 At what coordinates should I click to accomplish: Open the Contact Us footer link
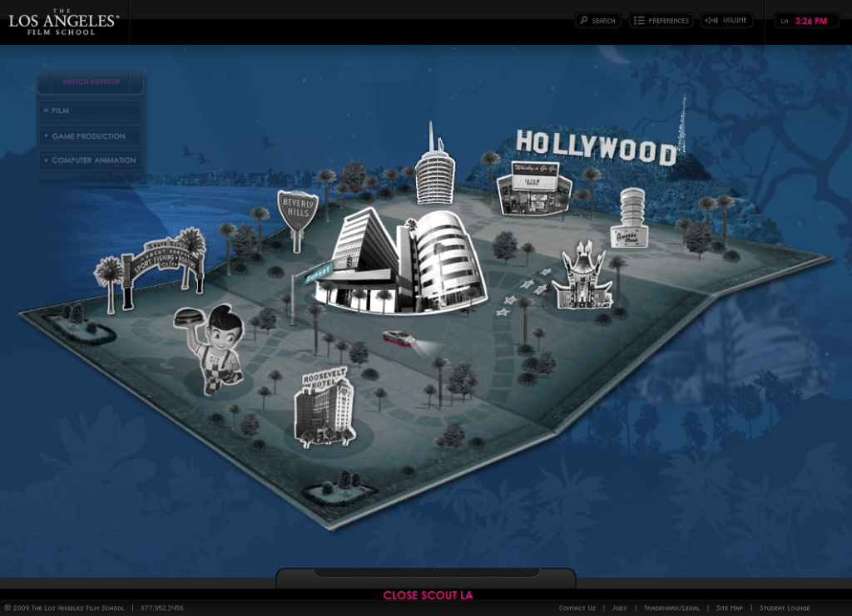point(577,608)
